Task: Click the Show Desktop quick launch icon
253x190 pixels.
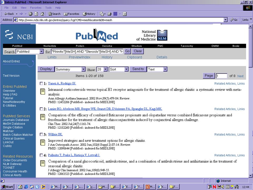Action: [x=20, y=187]
